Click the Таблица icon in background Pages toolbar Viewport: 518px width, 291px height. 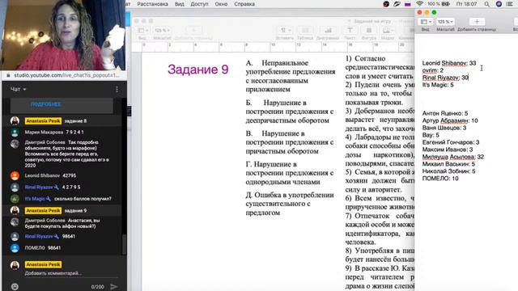(305, 31)
